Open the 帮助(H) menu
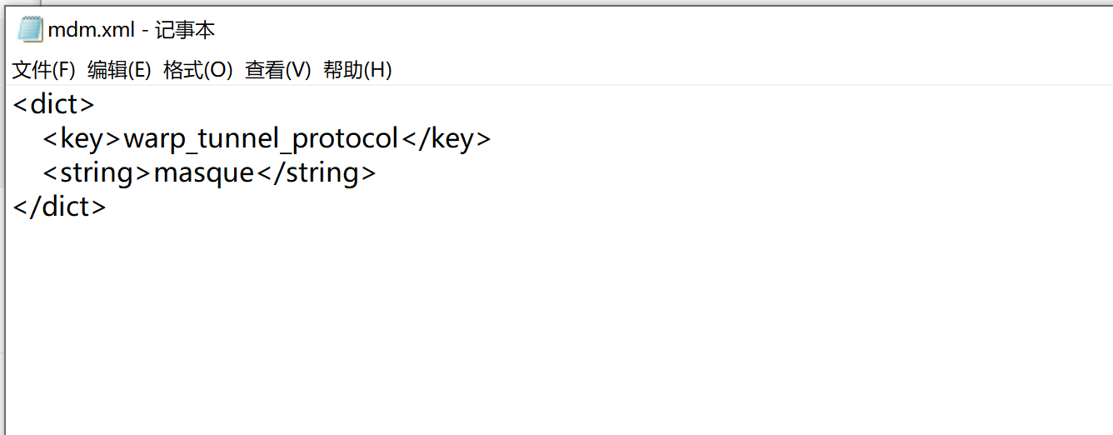Viewport: 1113px width, 435px height. (x=357, y=70)
